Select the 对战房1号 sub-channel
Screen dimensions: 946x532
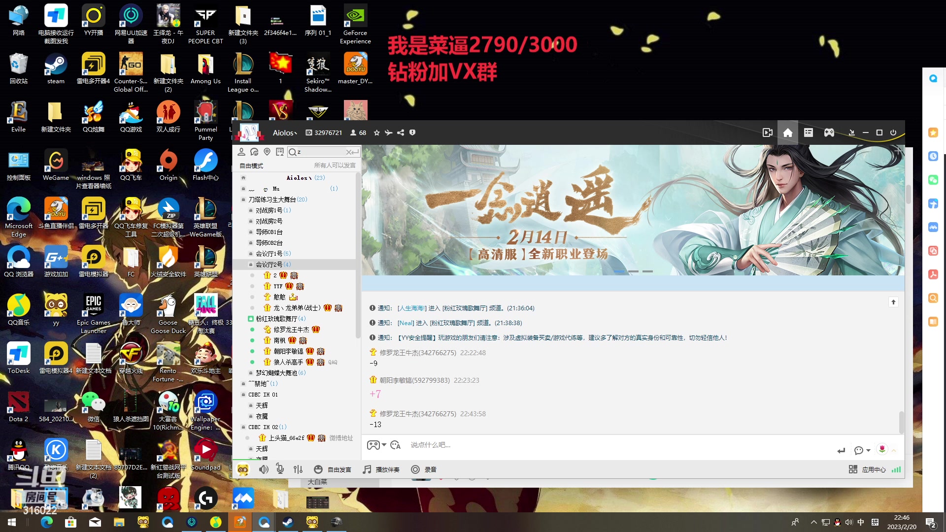point(269,210)
